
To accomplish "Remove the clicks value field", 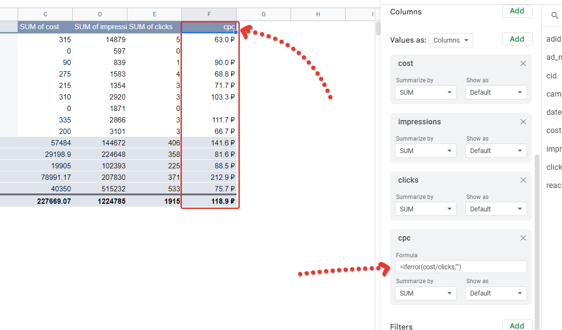I will [x=523, y=180].
